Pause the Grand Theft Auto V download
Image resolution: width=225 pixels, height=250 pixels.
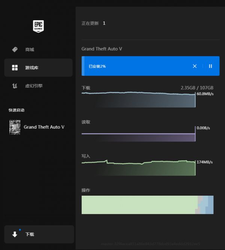point(210,66)
